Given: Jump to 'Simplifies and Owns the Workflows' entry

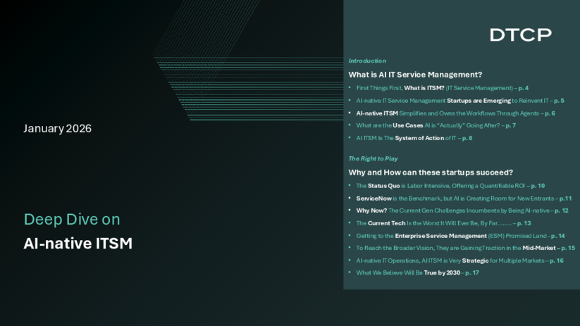Looking at the screenshot, I should point(455,113).
